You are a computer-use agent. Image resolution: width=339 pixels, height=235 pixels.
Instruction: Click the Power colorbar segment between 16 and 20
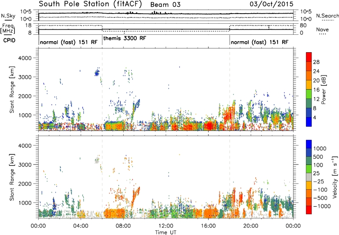[x=309, y=85]
